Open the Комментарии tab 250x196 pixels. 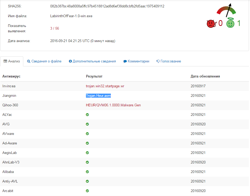pyautogui.click(x=136, y=61)
